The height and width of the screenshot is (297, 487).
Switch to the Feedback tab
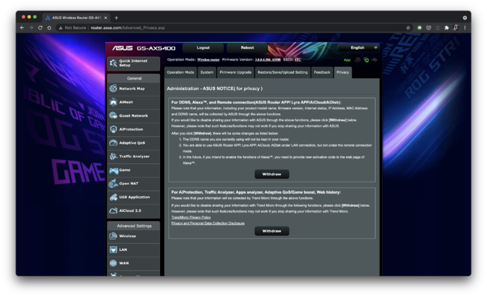(x=322, y=72)
